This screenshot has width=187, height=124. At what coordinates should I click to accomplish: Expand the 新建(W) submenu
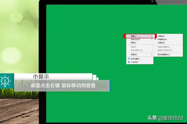coord(140,55)
